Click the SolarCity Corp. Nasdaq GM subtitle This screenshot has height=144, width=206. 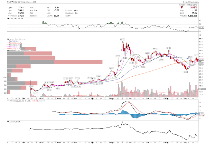(24, 2)
